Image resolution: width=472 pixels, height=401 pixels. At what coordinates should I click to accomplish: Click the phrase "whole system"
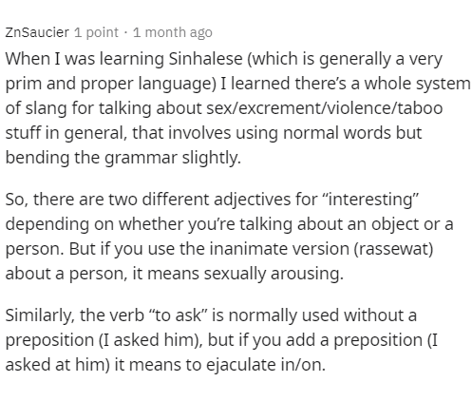pyautogui.click(x=417, y=84)
